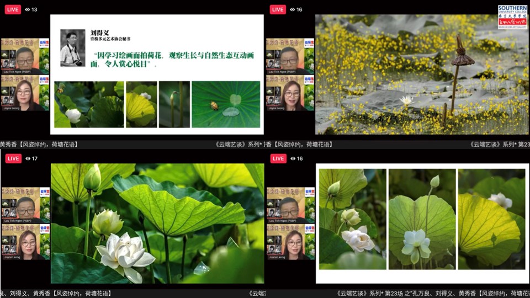
Task: Click the green quote starting 因学习绘画而拍荷花
Action: [x=172, y=60]
